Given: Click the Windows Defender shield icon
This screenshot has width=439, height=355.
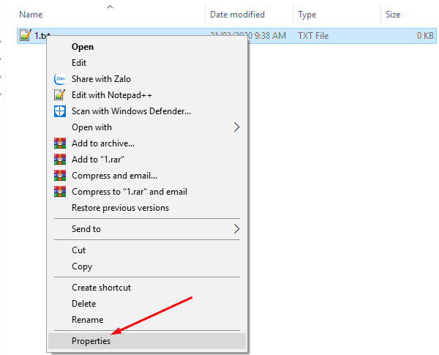Looking at the screenshot, I should [60, 111].
